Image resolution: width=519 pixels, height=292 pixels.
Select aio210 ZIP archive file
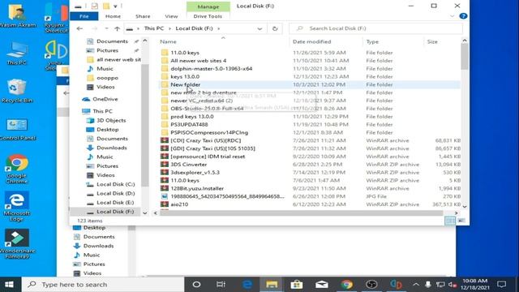click(179, 204)
